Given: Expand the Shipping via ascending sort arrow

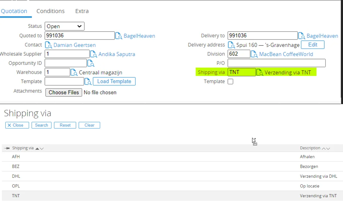Looking at the screenshot, I should click(38, 148).
